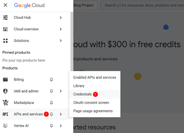Click the Cloud overview dashboard icon
This screenshot has height=133, width=184.
click(x=5, y=29)
